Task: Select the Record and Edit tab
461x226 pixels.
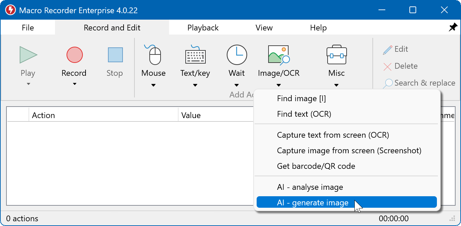Action: tap(112, 28)
